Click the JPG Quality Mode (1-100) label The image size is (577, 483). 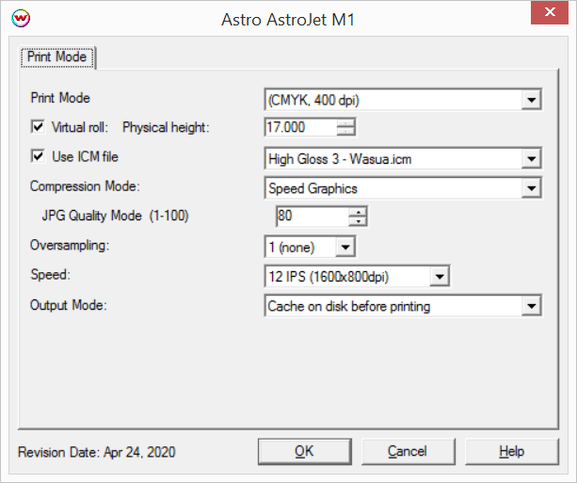(x=115, y=216)
